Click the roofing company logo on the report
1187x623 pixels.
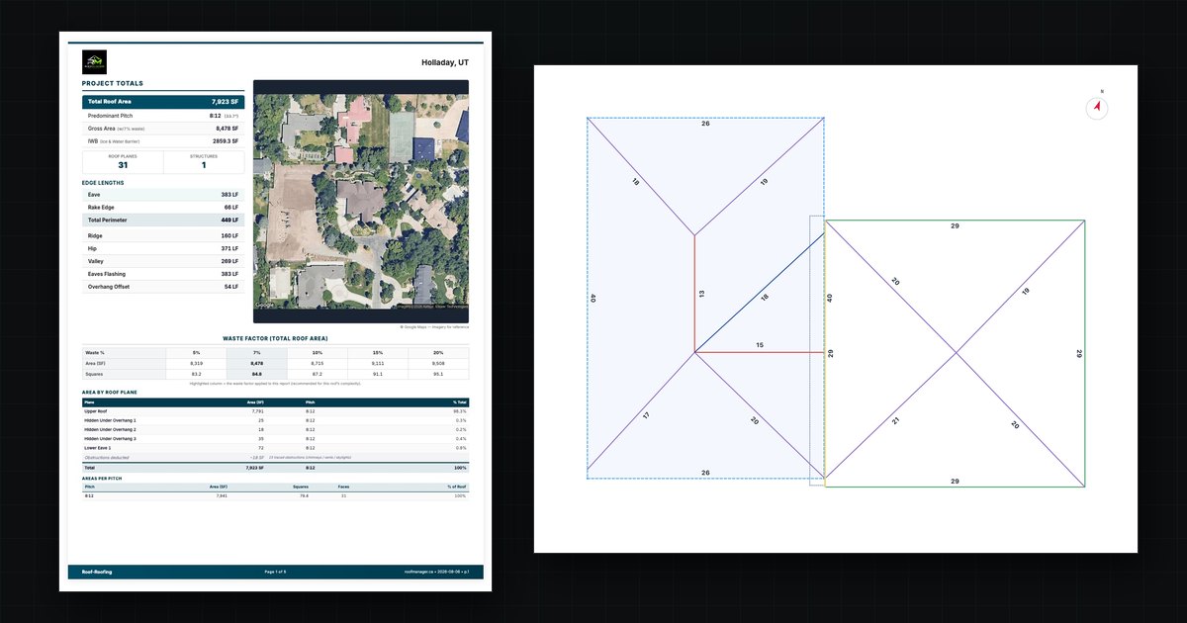[94, 62]
